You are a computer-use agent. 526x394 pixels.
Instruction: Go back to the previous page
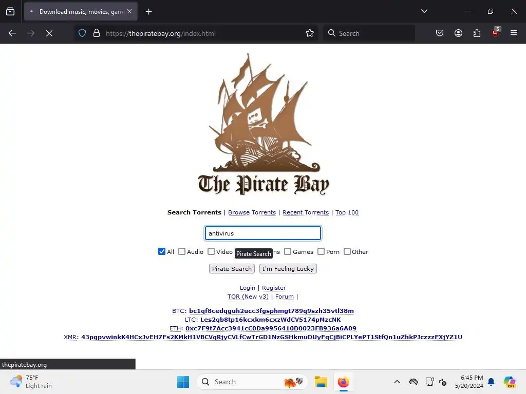point(12,33)
